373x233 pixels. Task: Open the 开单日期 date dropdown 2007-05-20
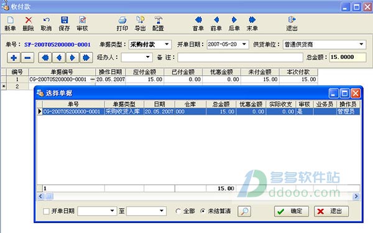point(244,44)
